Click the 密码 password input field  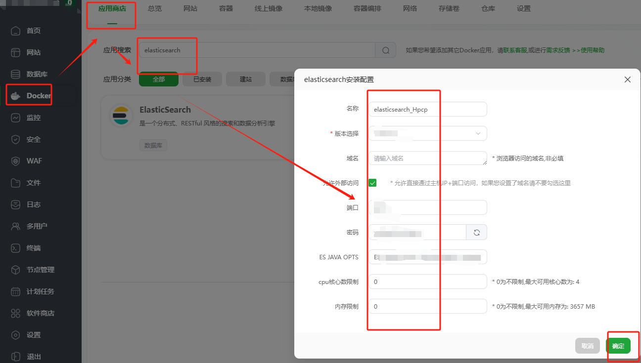[417, 232]
